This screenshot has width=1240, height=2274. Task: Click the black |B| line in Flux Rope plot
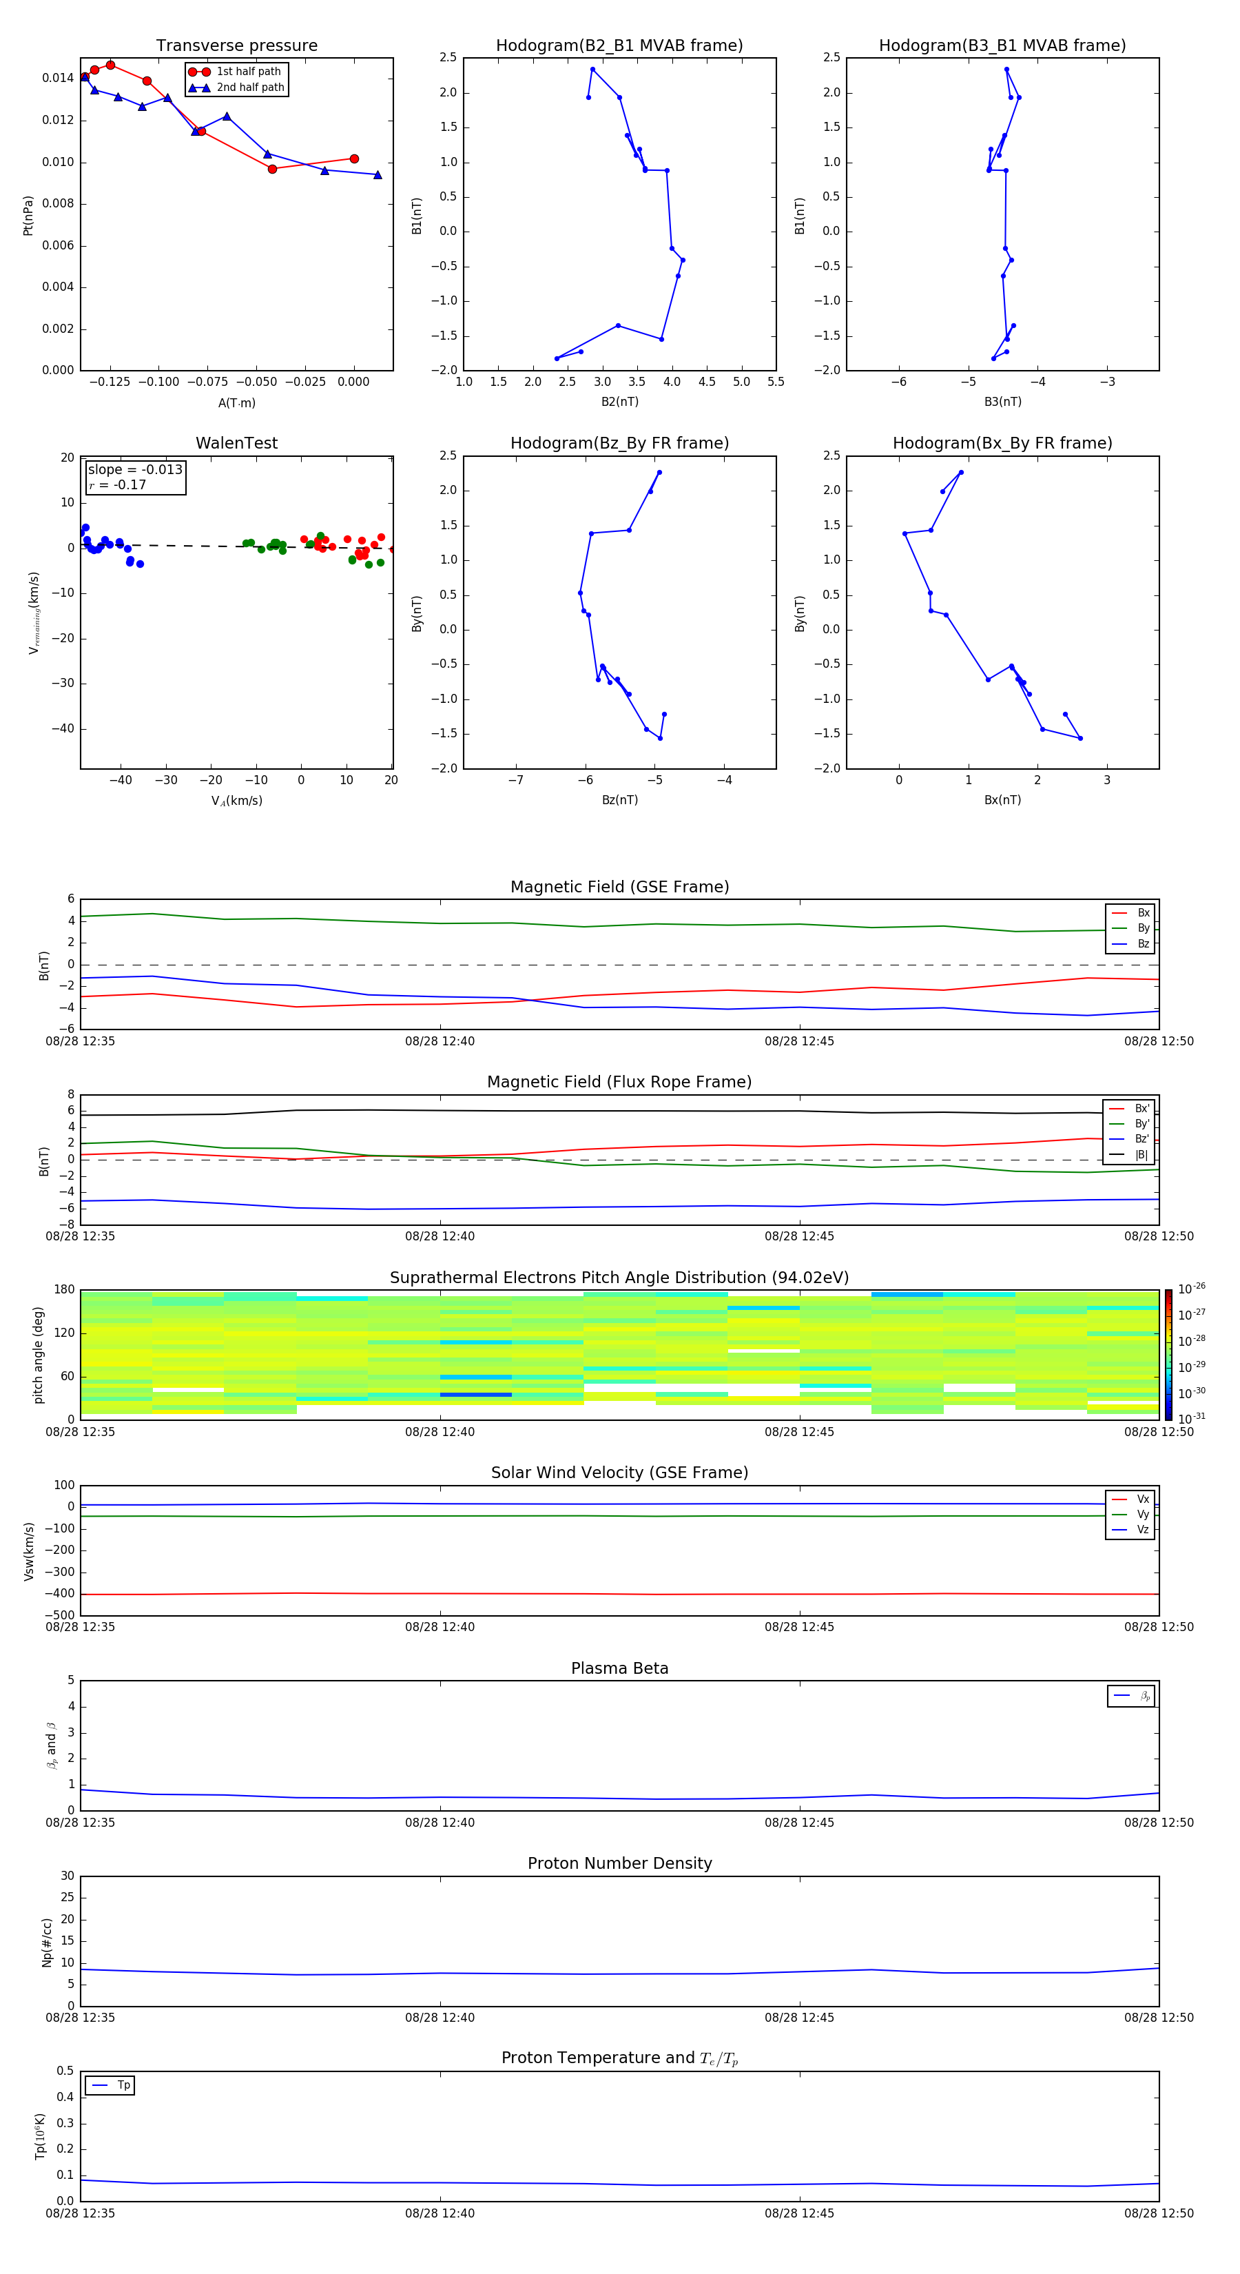point(619,1112)
